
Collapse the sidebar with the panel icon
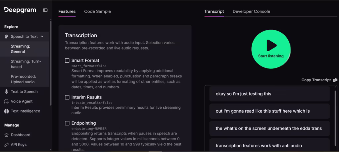(45, 10)
